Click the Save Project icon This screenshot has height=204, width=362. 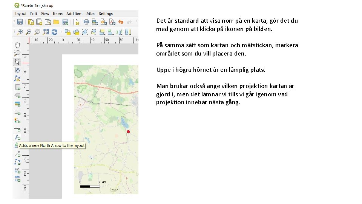click(x=20, y=22)
